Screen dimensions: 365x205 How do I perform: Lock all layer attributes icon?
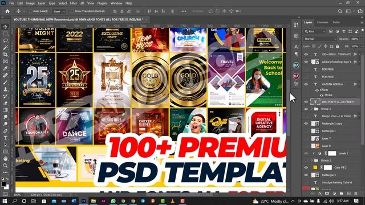pos(338,47)
